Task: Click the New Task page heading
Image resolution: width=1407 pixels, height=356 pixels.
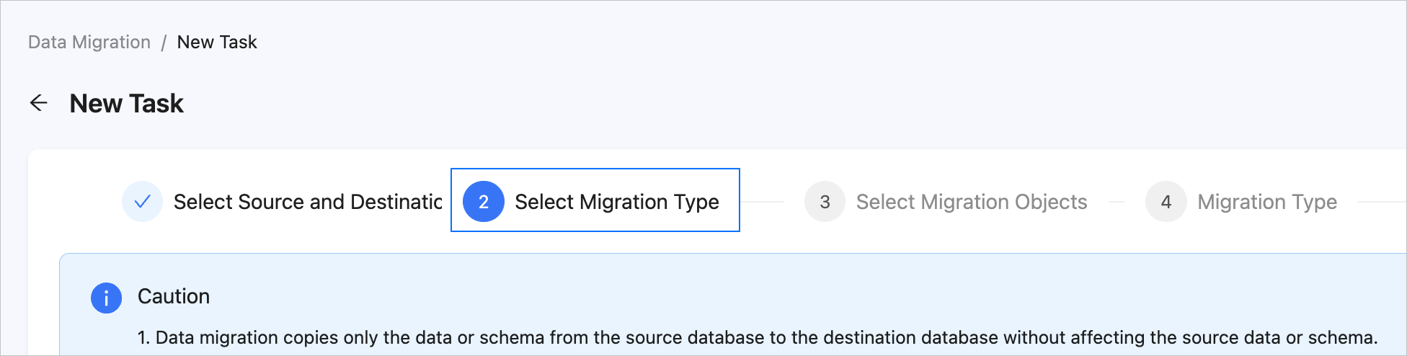Action: [127, 104]
